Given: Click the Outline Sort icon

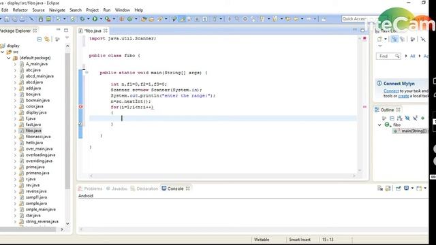Looking at the screenshot, I should [x=400, y=118].
